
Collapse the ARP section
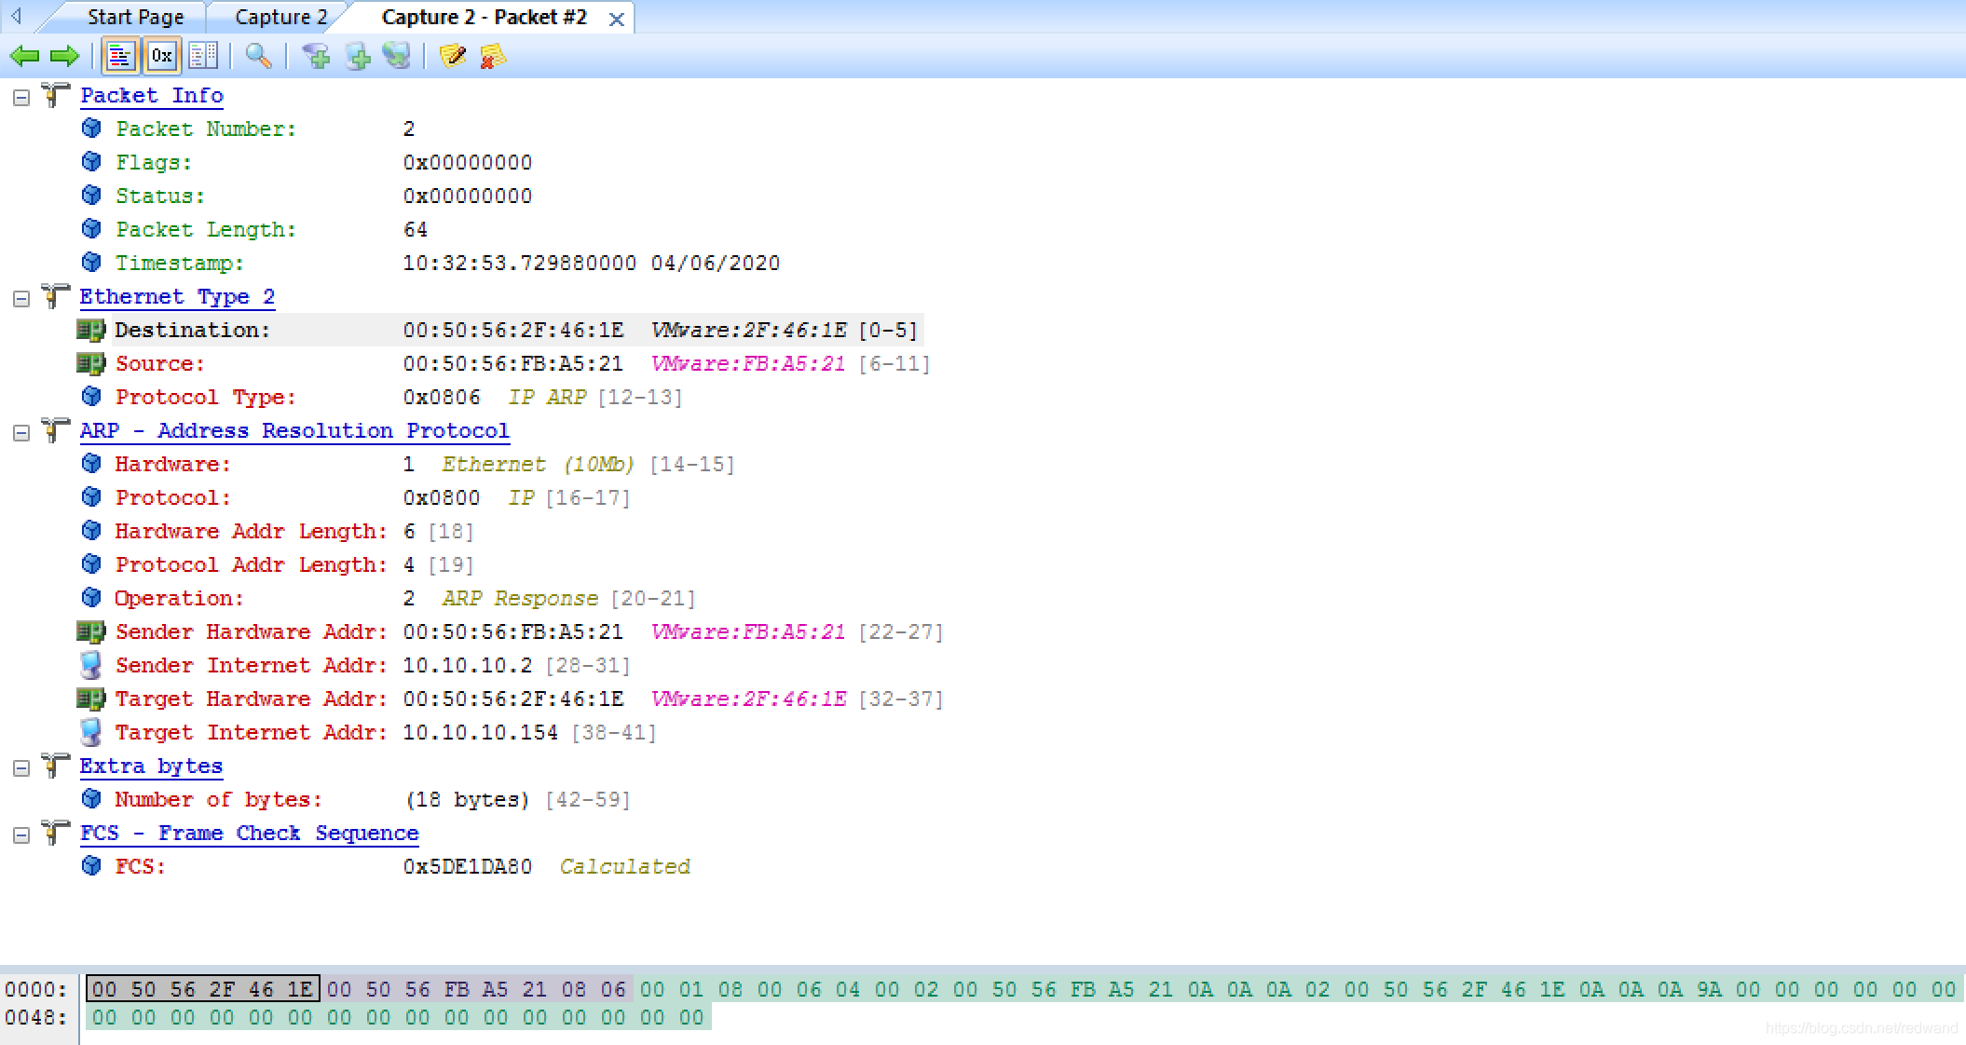coord(20,432)
